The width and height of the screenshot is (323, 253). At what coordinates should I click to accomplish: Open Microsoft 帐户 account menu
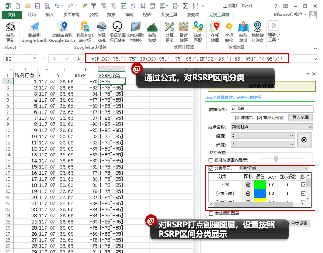click(290, 14)
